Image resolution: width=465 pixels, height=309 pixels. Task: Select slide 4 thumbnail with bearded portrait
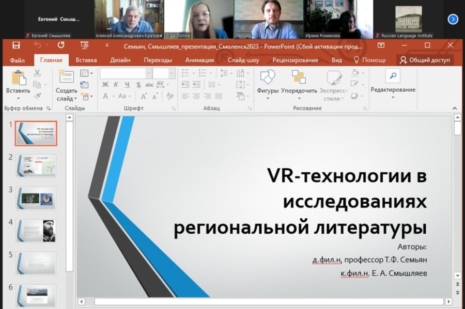coord(36,231)
